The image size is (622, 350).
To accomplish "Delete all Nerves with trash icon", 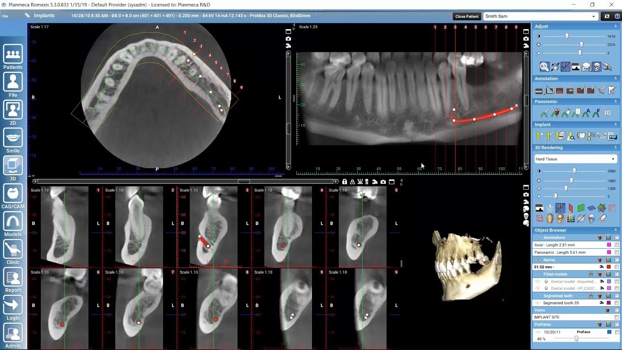I will (600, 260).
